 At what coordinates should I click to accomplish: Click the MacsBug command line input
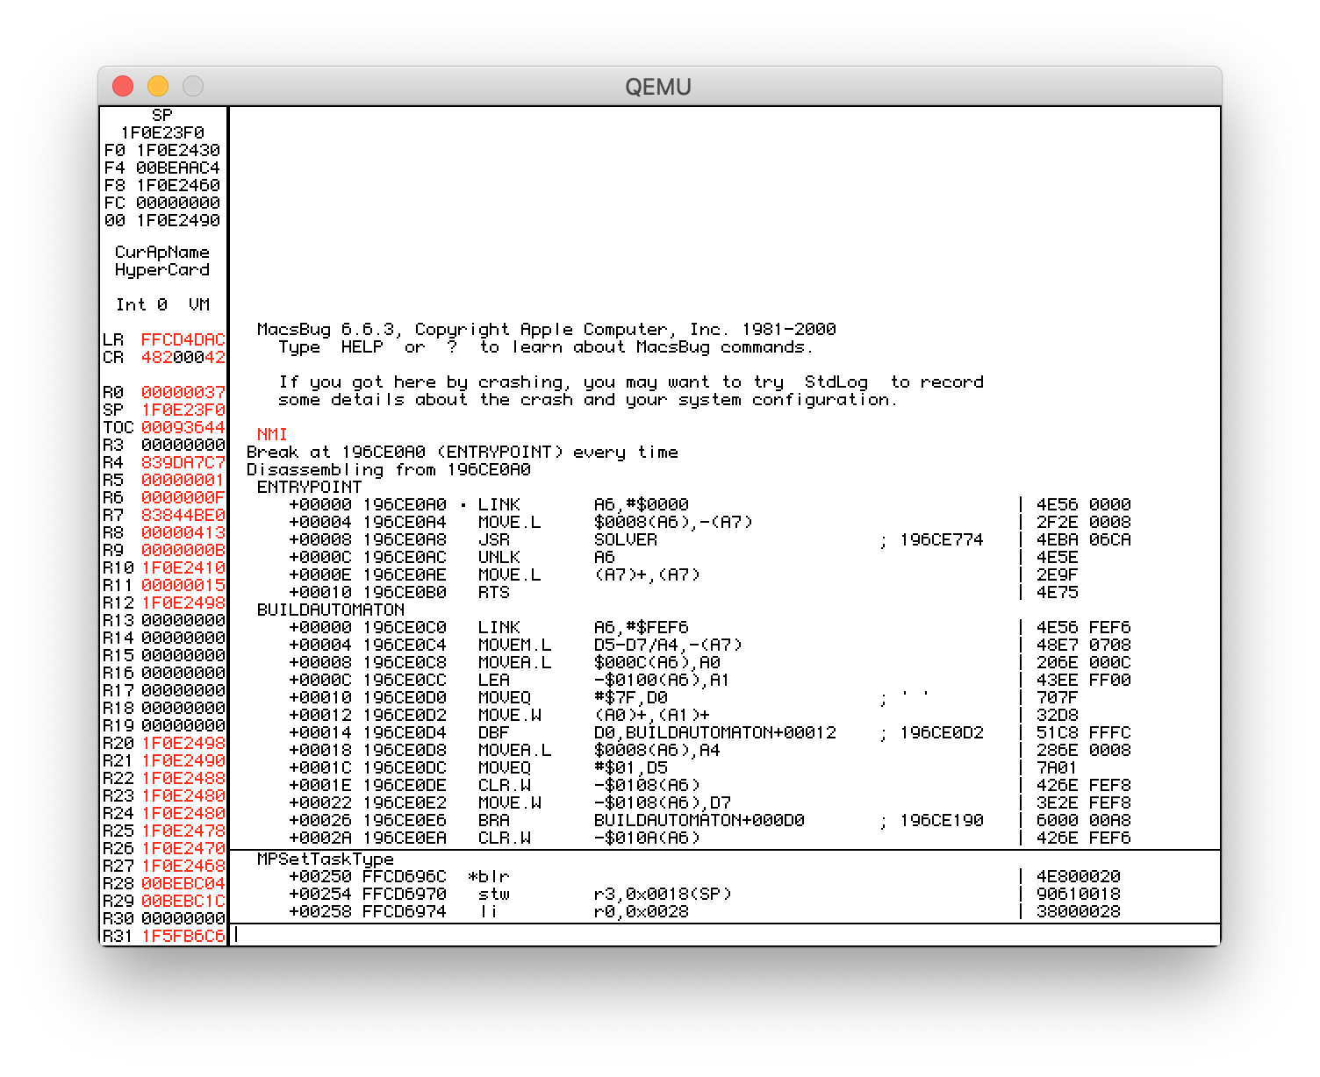pos(726,934)
